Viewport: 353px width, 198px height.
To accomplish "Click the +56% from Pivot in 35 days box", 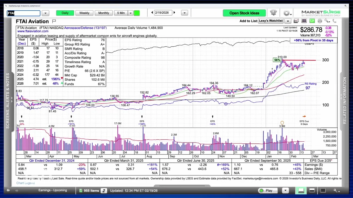I will (314, 40).
